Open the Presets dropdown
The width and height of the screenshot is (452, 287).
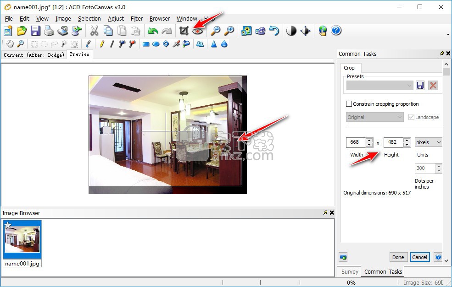[380, 86]
